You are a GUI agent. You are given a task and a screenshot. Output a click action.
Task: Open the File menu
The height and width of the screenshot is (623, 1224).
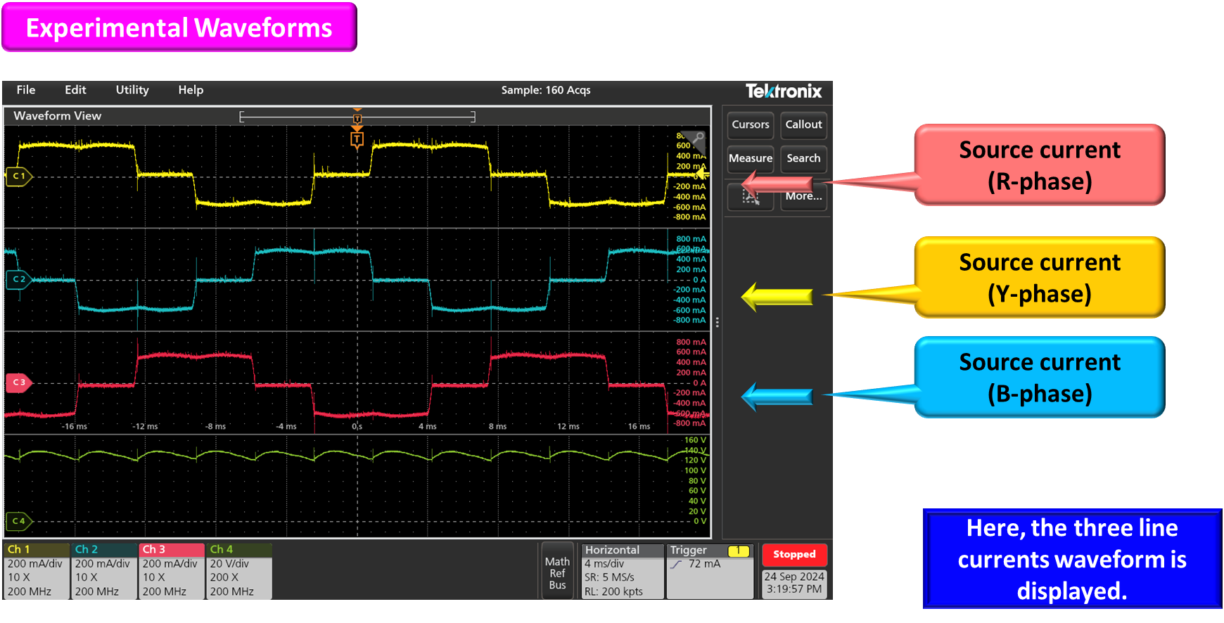[26, 90]
